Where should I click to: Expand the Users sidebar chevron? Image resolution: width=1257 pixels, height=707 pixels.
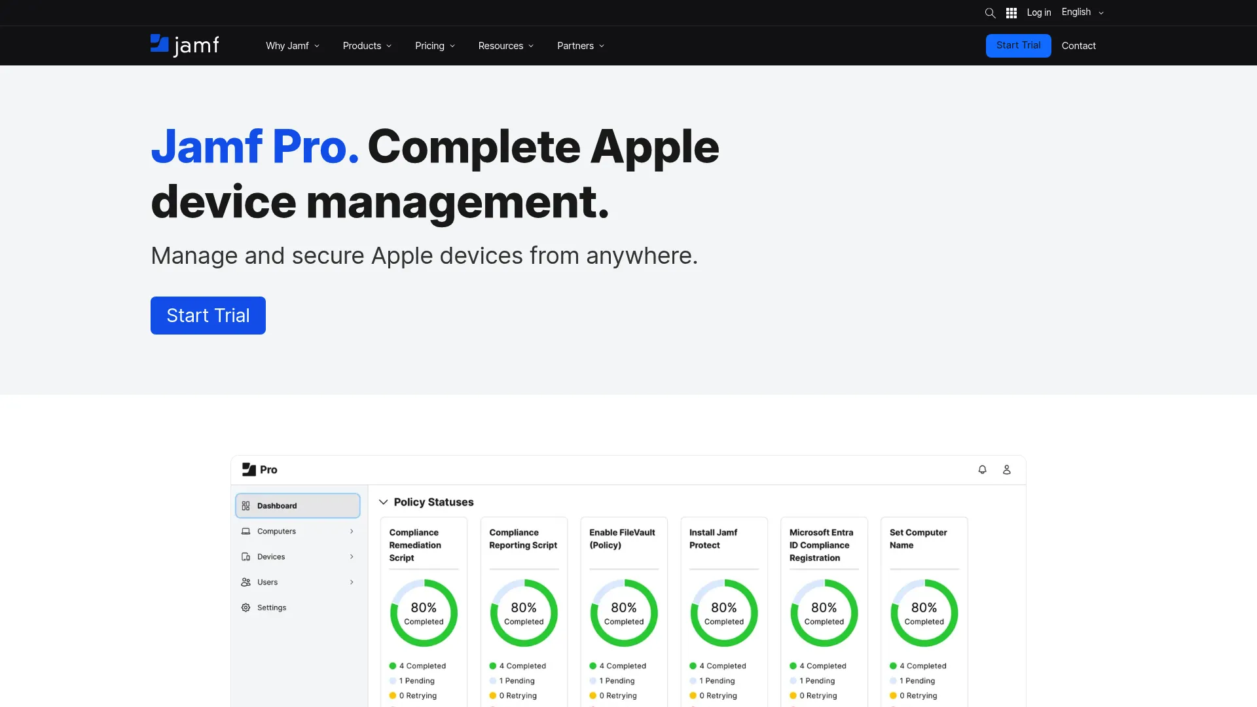352,582
